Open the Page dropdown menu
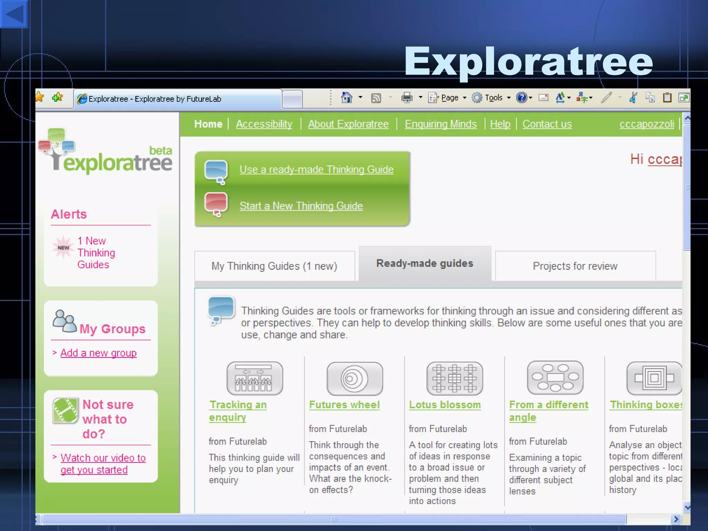The width and height of the screenshot is (708, 531). [449, 98]
